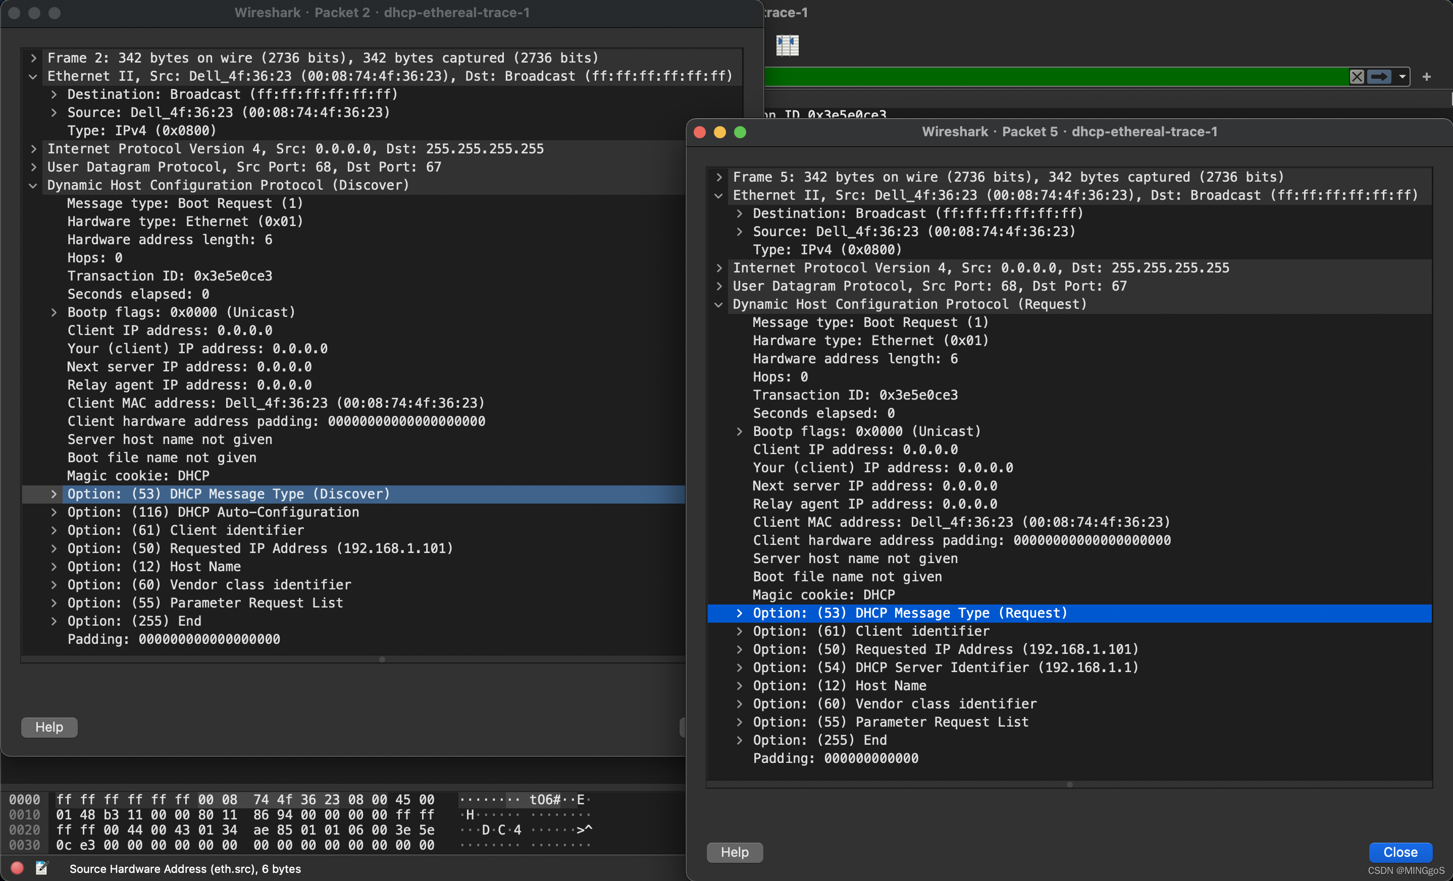Expand Option 53 Discover in Packet 2
The width and height of the screenshot is (1453, 881).
coord(54,494)
